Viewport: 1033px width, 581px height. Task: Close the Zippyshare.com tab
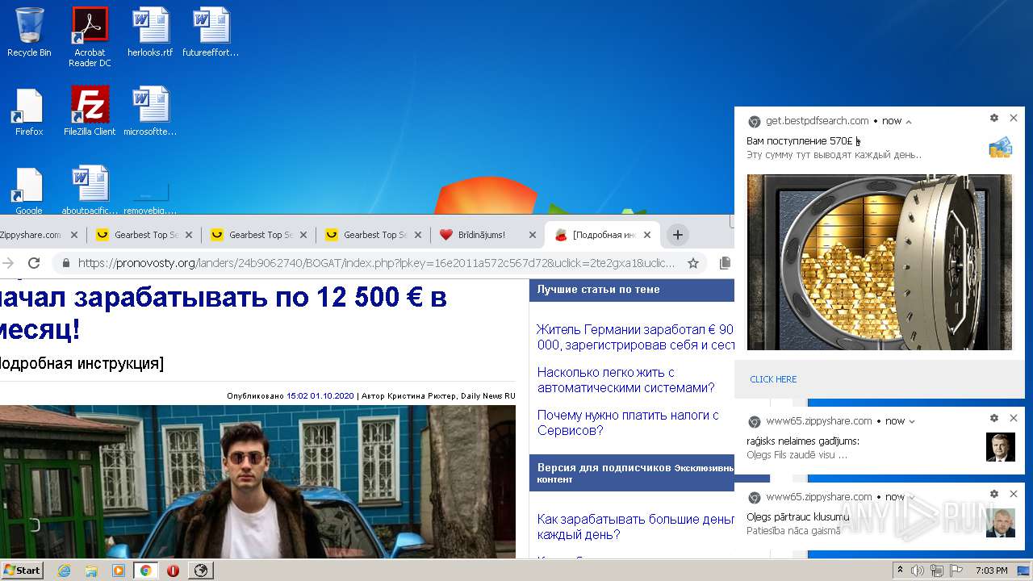73,235
